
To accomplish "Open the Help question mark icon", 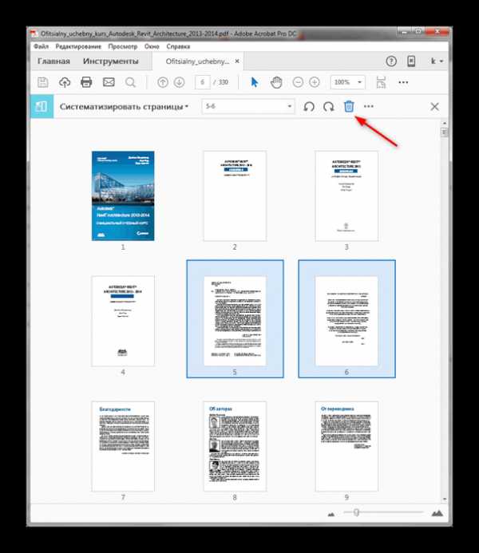I will (391, 61).
